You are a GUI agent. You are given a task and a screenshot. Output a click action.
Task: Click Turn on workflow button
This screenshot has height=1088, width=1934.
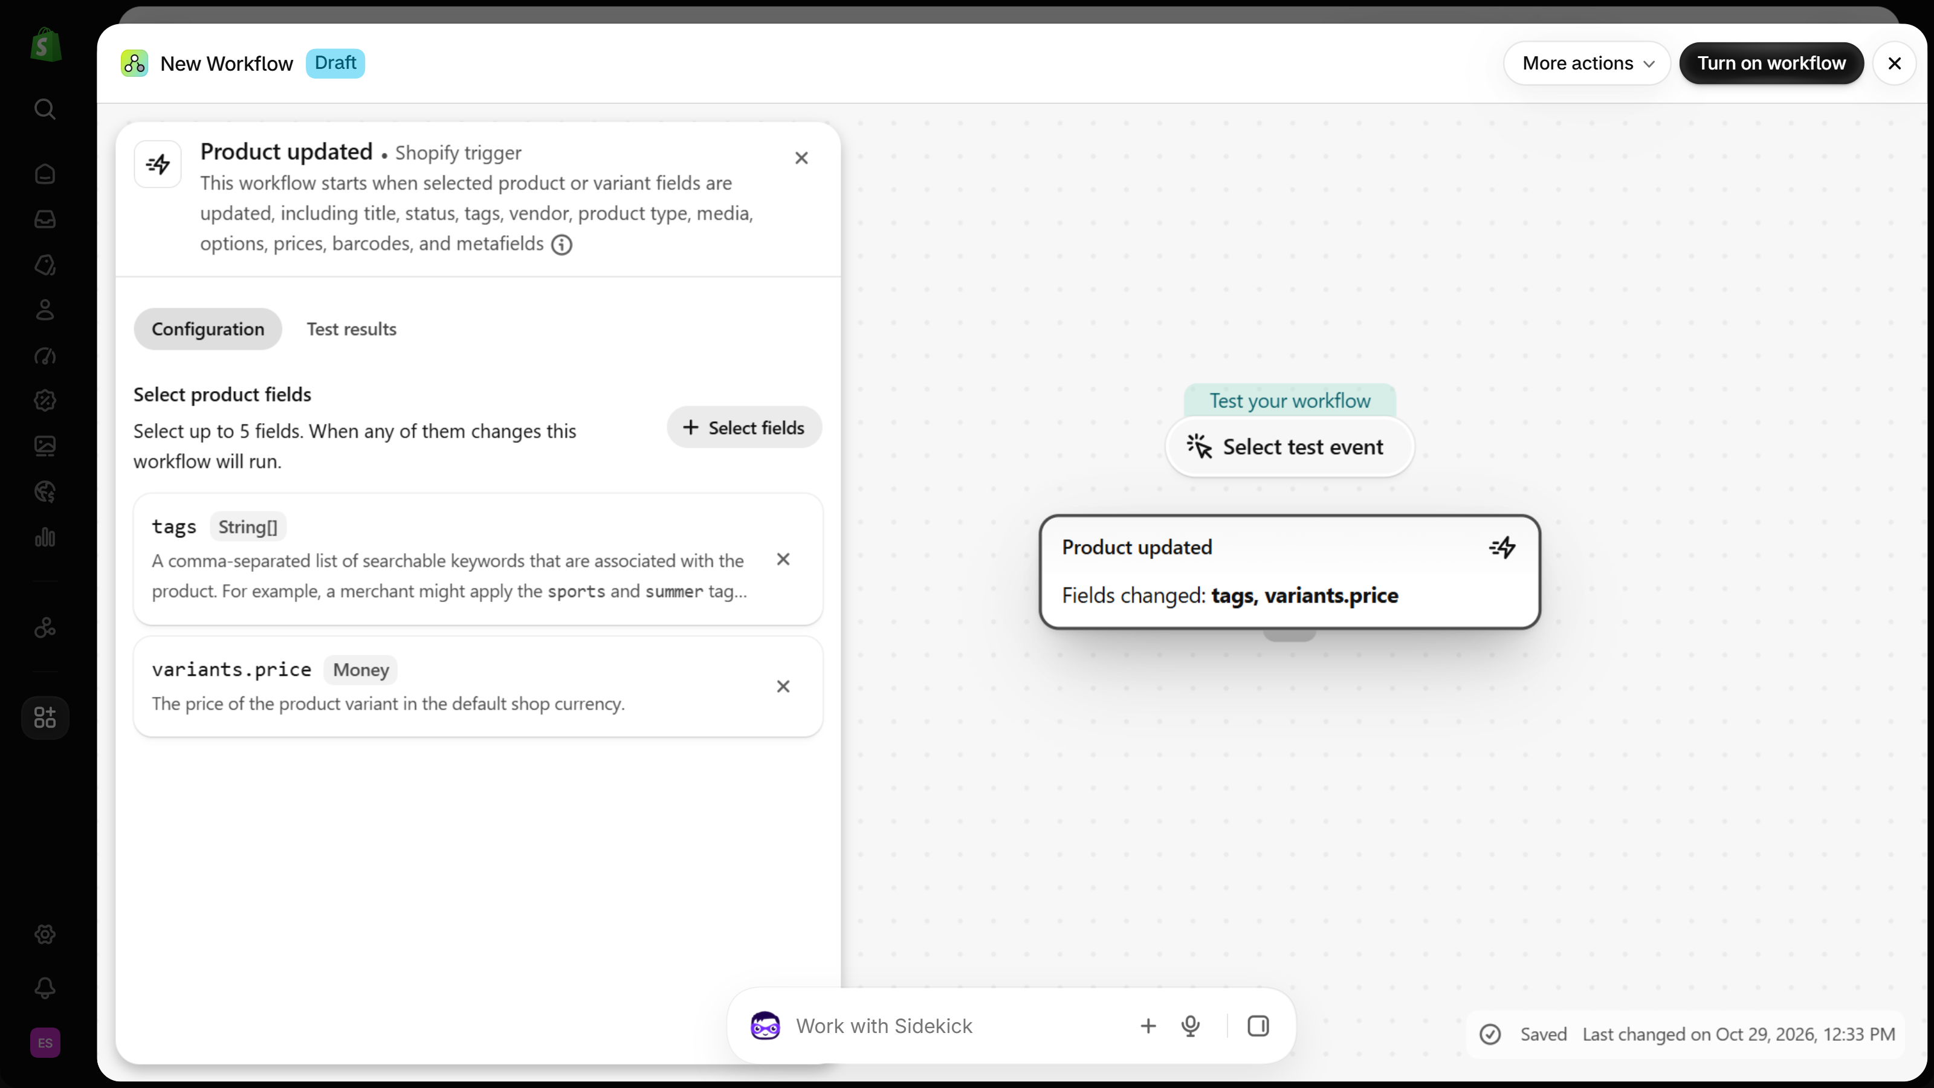tap(1771, 64)
